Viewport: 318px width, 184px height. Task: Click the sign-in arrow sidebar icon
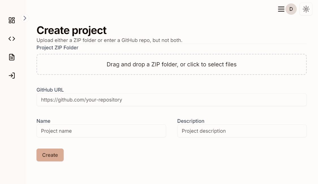point(12,76)
